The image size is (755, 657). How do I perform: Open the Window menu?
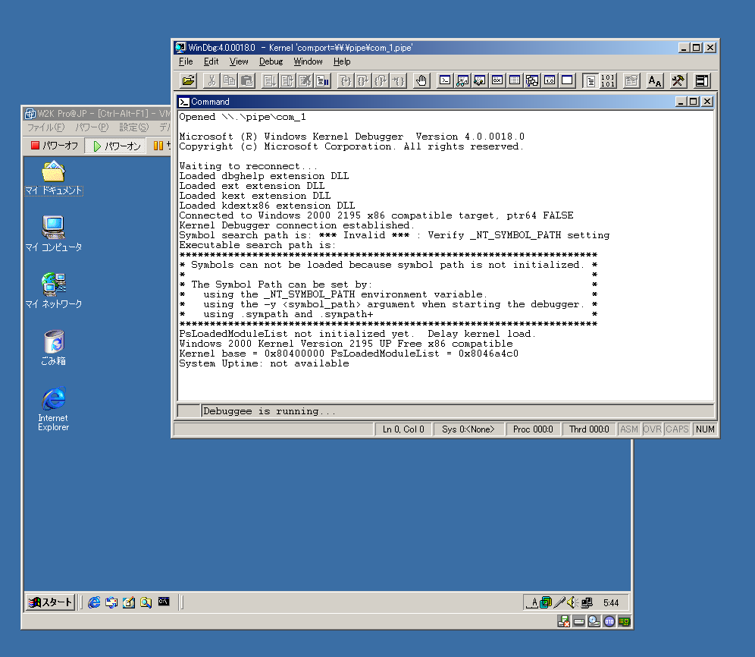pos(308,61)
